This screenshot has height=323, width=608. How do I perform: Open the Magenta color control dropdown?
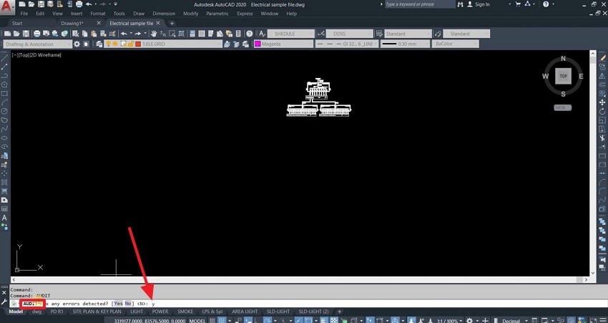coord(283,44)
